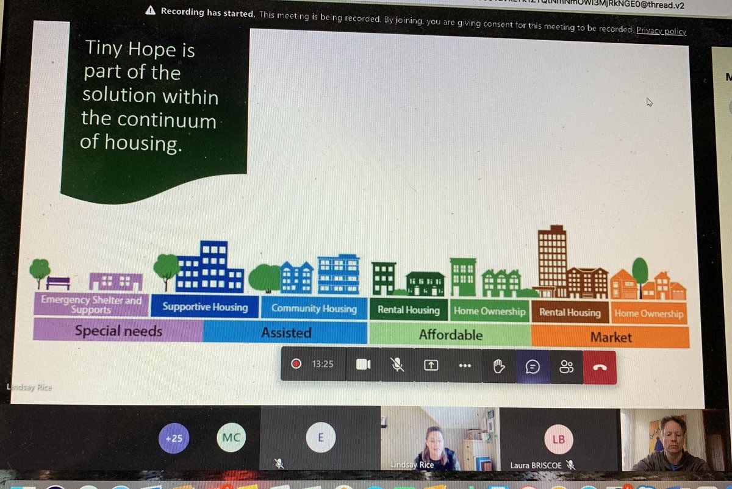Click the red recording indicator dot
Viewport: 732px width, 489px height.
(296, 364)
